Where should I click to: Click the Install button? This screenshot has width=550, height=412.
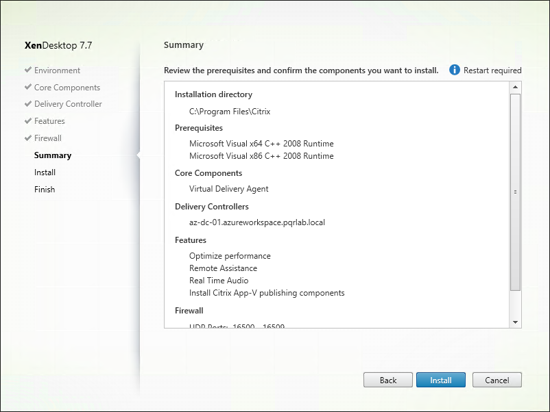point(441,380)
